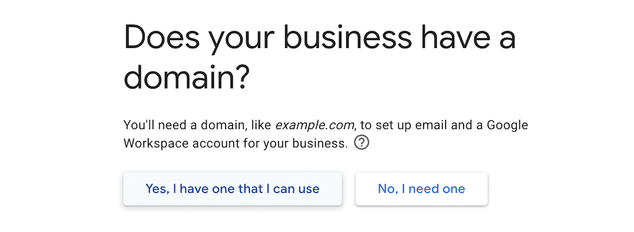Click the question mark help icon

point(361,143)
